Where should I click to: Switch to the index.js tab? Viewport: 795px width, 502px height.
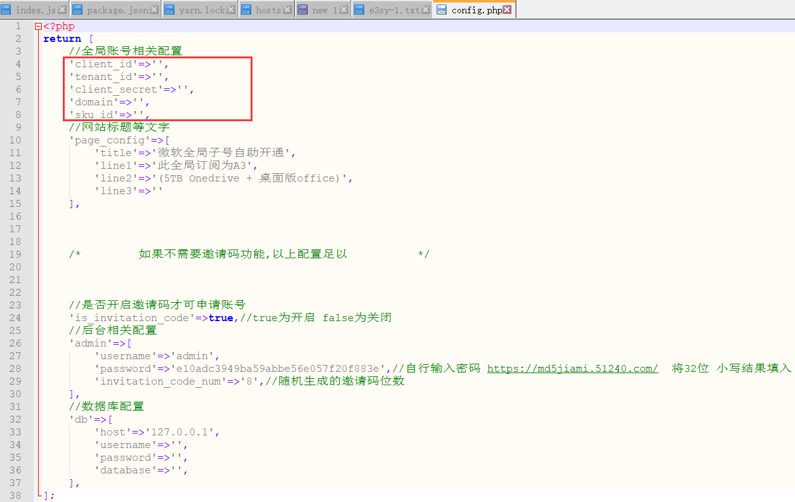pos(35,10)
